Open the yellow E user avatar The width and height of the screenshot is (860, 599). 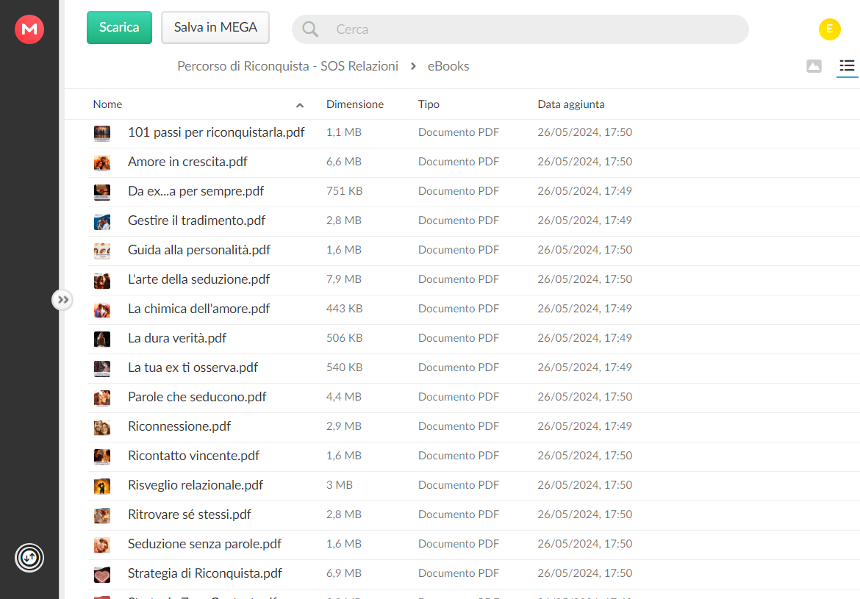coord(829,29)
